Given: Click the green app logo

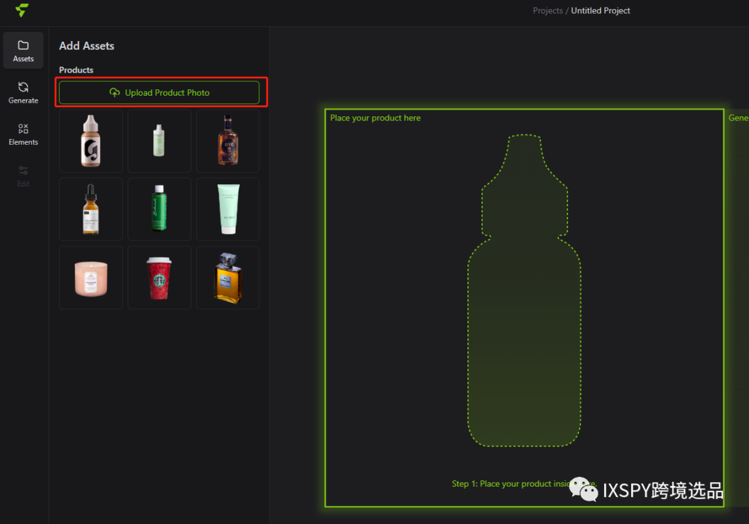Looking at the screenshot, I should tap(21, 10).
